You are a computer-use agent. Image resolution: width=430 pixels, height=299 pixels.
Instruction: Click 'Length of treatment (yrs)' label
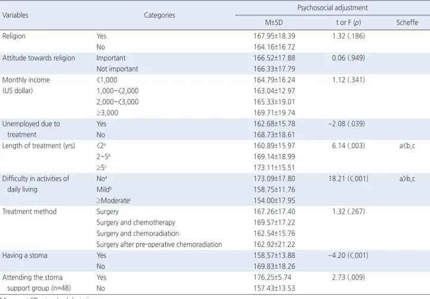(x=38, y=146)
